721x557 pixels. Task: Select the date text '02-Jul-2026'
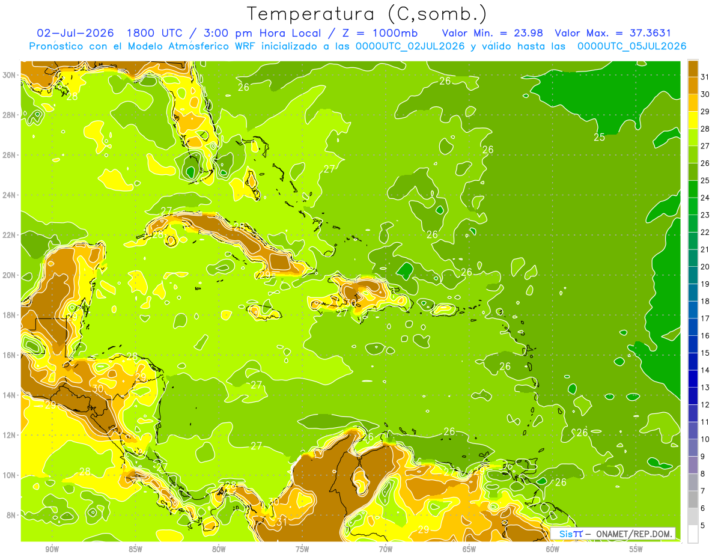pyautogui.click(x=76, y=33)
